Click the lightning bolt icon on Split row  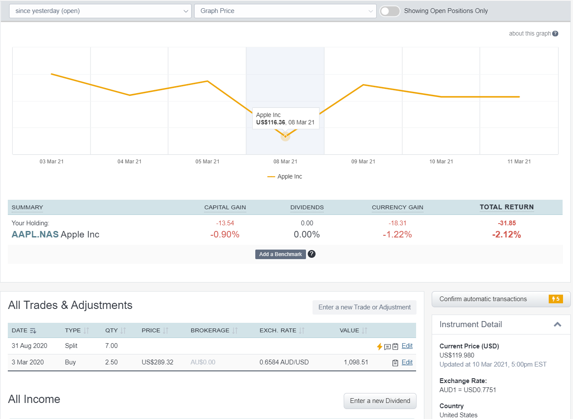(379, 347)
